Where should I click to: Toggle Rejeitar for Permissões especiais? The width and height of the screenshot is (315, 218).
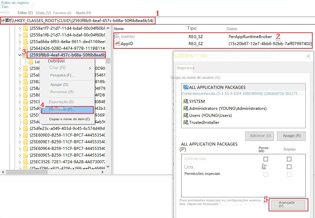[x=289, y=174]
